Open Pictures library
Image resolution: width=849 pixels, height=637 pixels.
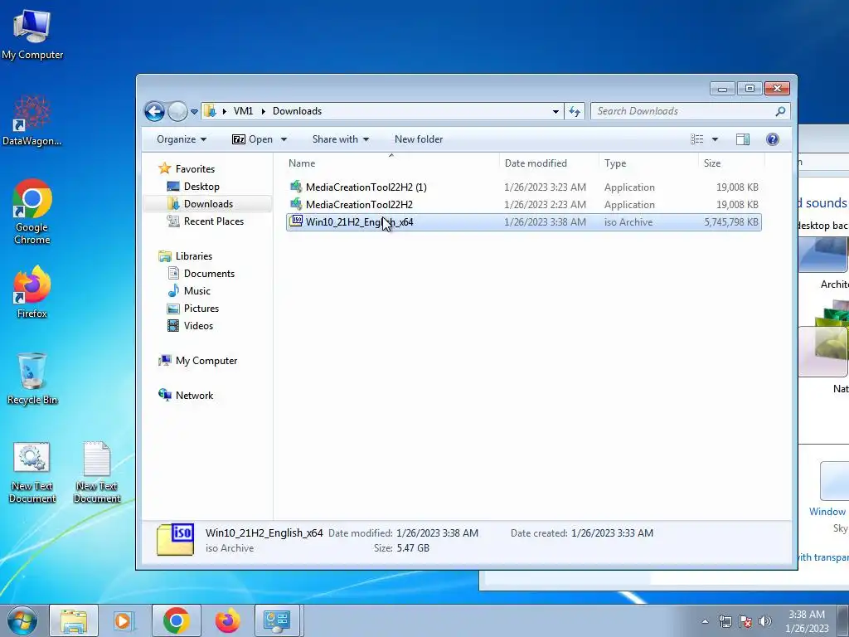(201, 309)
